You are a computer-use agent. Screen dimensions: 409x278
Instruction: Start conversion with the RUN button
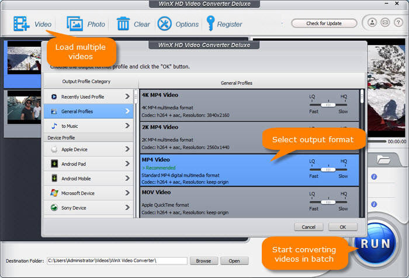pyautogui.click(x=375, y=244)
